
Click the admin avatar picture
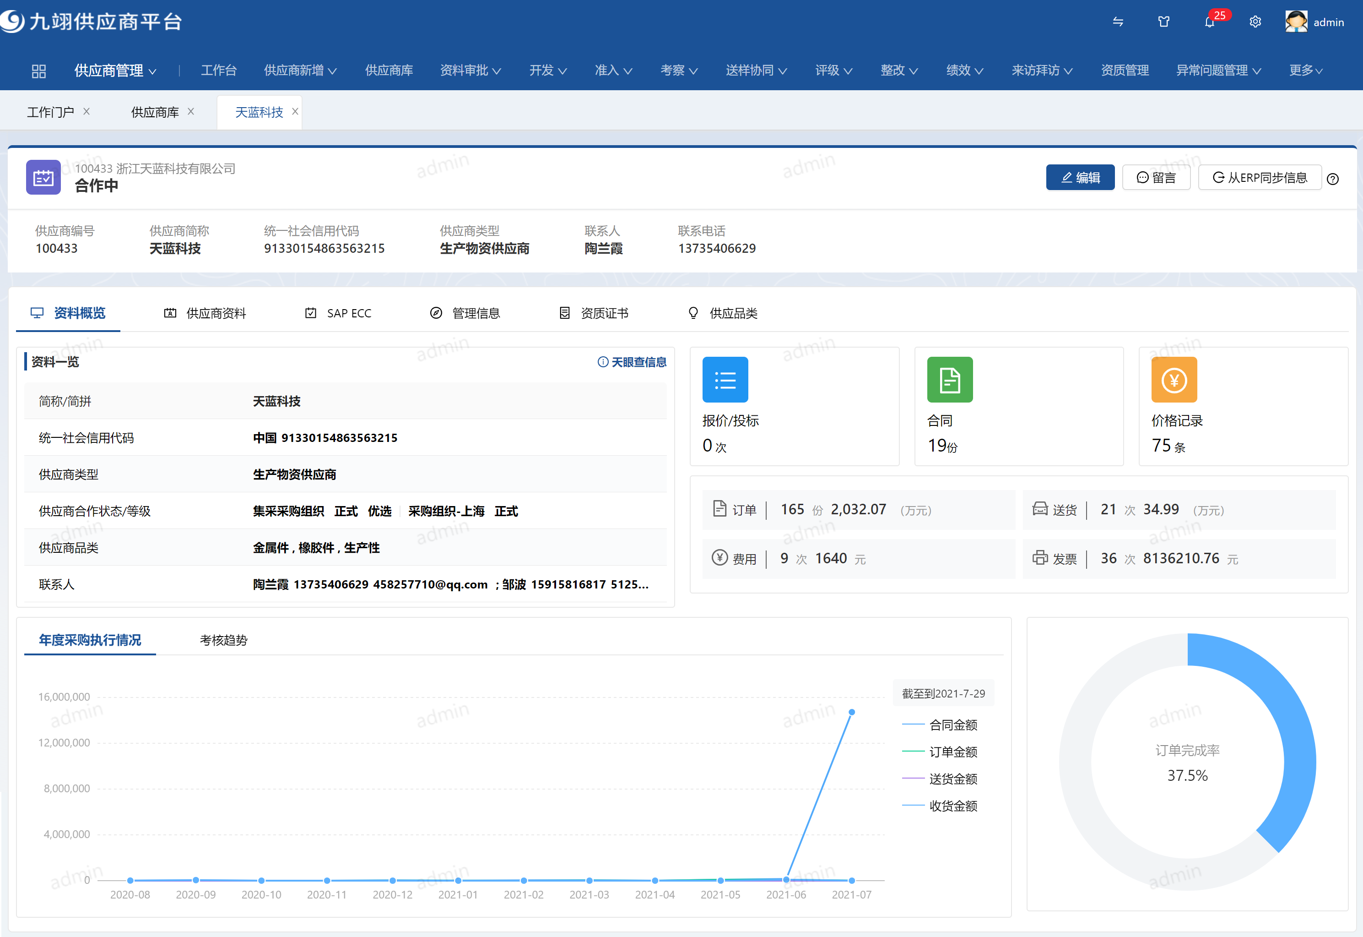[x=1296, y=22]
